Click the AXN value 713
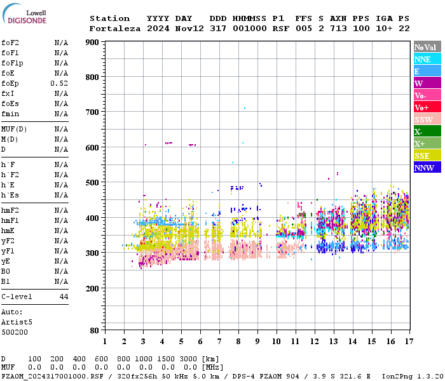The width and height of the screenshot is (445, 381). pyautogui.click(x=338, y=29)
